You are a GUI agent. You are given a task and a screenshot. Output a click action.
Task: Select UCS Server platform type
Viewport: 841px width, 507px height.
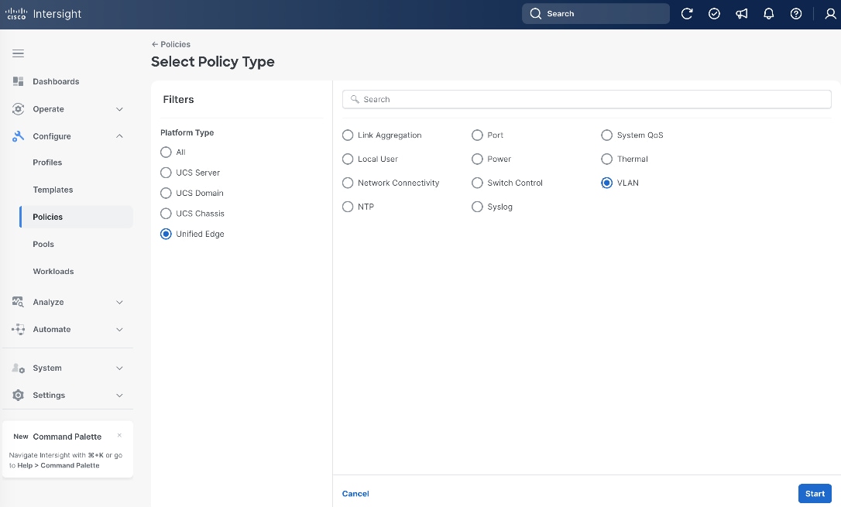(x=166, y=173)
